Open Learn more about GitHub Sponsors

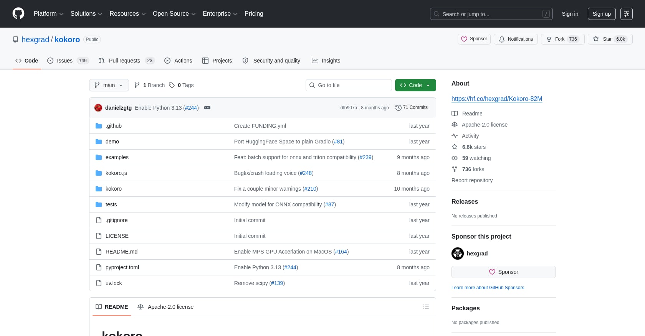pos(488,288)
